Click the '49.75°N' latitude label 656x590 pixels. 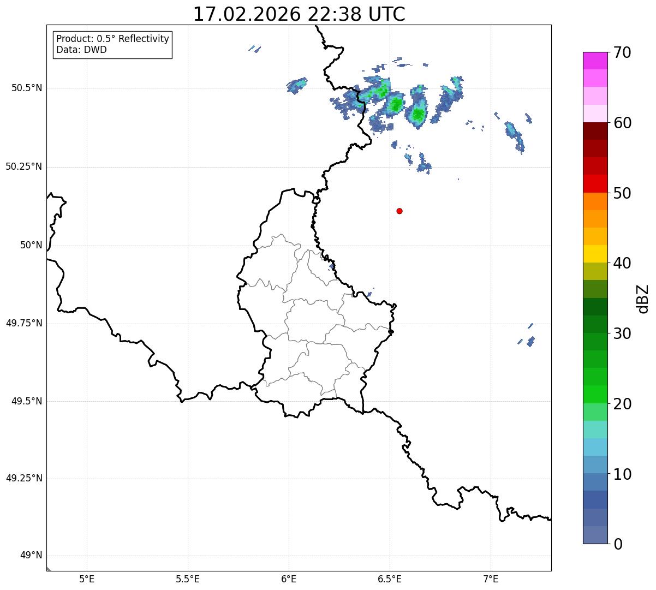click(x=23, y=323)
